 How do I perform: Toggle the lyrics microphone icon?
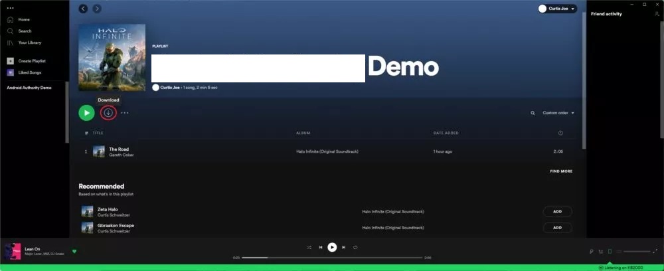point(591,252)
